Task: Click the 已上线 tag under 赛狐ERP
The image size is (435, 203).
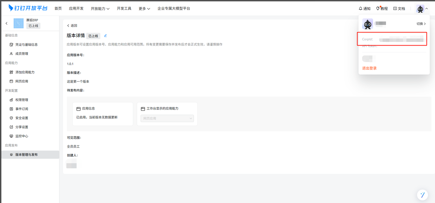Action: (x=33, y=26)
